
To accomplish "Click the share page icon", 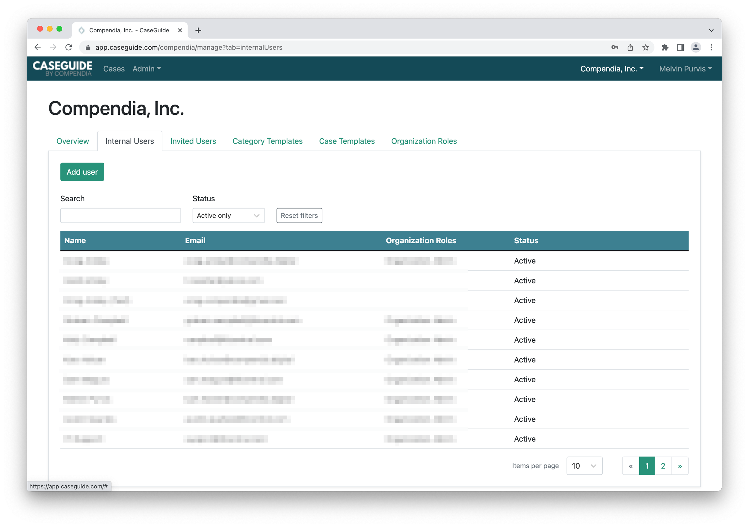I will (x=630, y=47).
